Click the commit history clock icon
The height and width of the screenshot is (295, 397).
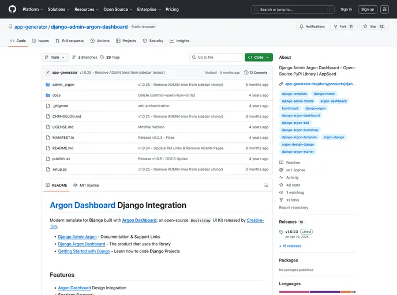[x=246, y=73]
